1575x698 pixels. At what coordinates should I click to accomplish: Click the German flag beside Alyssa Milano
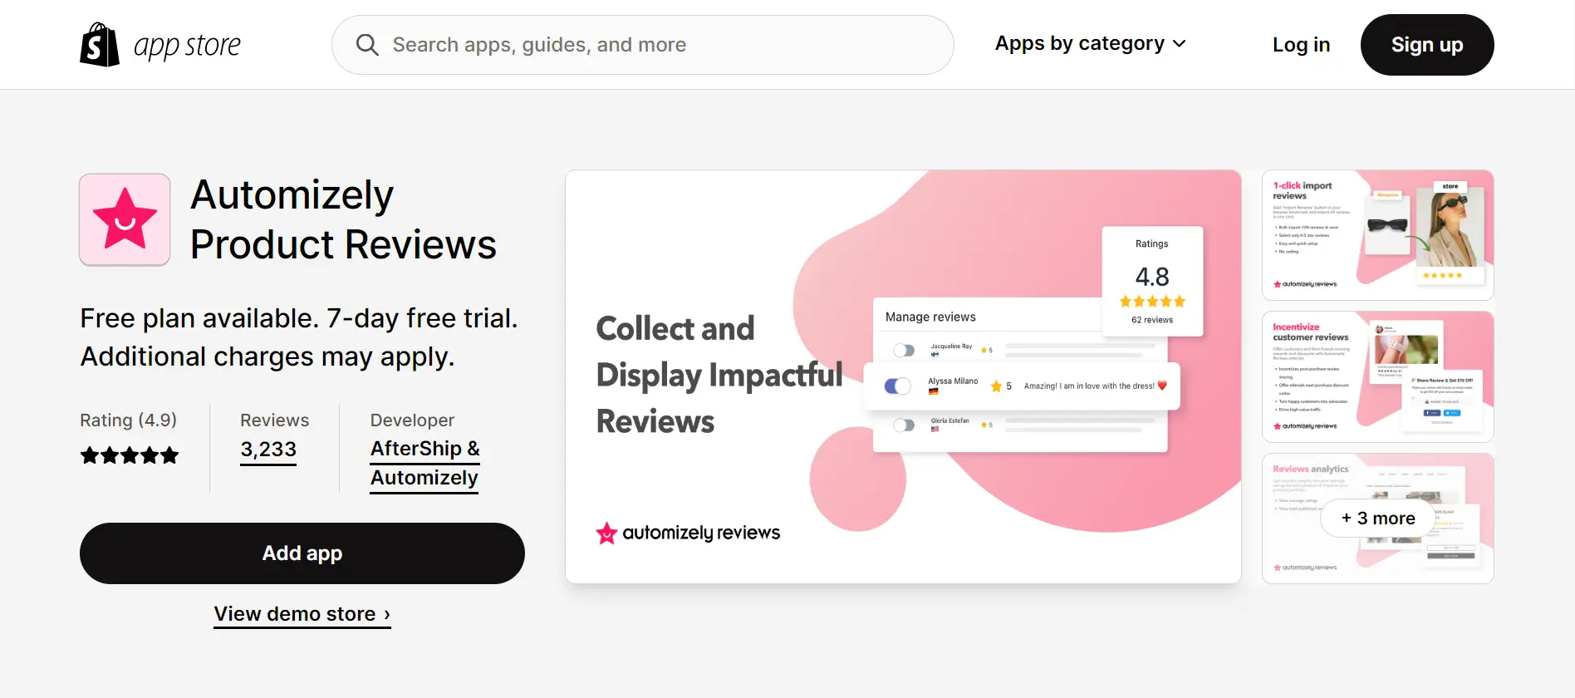click(933, 391)
